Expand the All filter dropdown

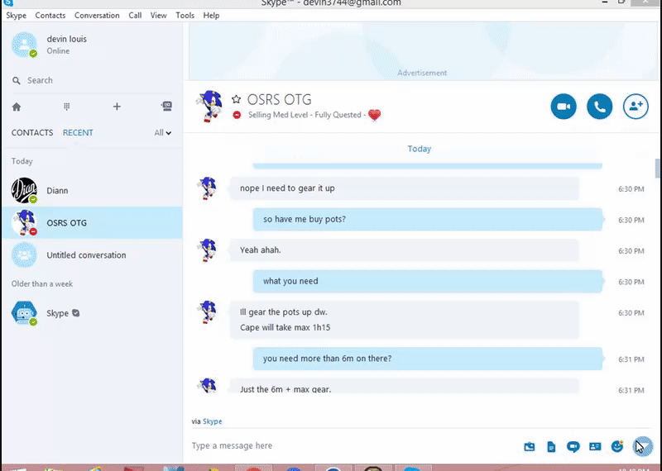(162, 133)
